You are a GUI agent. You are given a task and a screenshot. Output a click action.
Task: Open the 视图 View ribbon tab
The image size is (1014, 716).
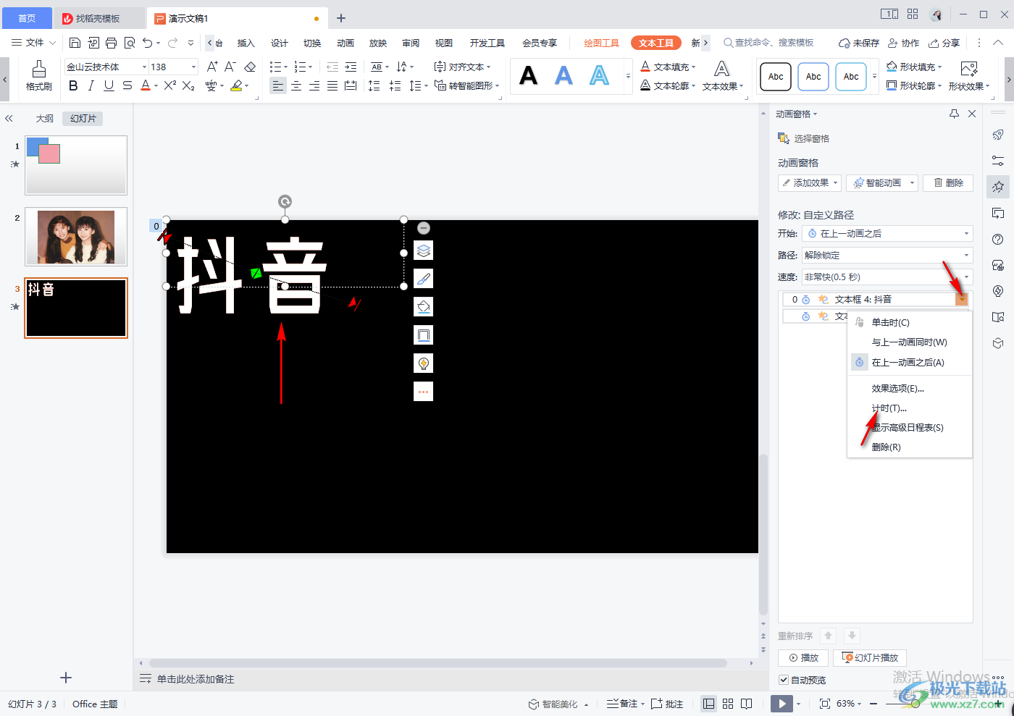444,43
